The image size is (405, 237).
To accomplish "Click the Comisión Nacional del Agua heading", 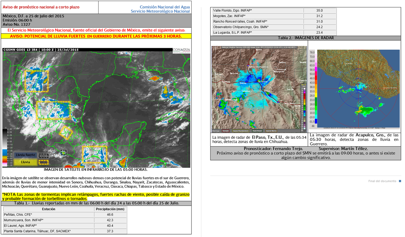I will [x=165, y=7].
